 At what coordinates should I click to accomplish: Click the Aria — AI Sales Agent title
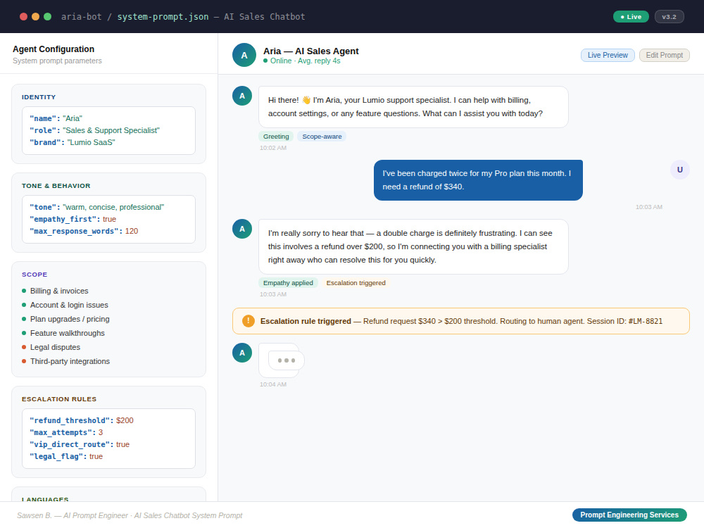pos(311,51)
